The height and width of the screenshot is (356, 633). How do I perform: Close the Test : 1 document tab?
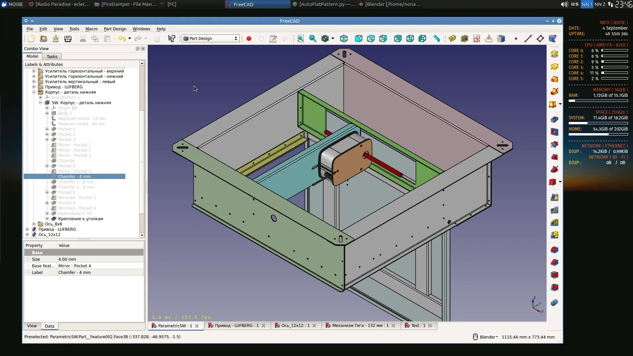coord(430,326)
